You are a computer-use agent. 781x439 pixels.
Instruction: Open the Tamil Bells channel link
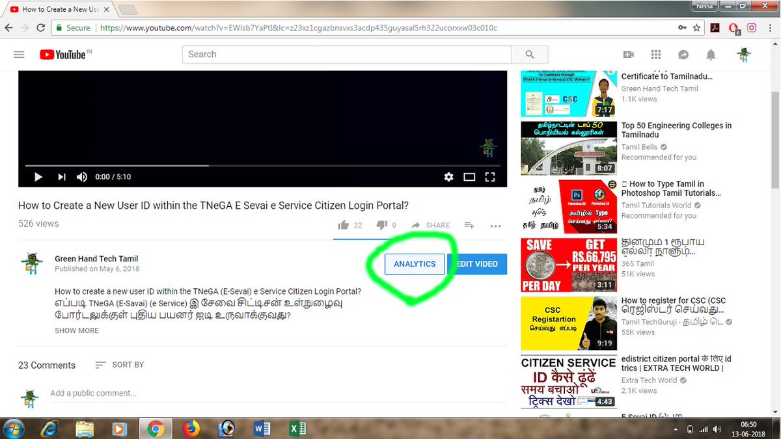[640, 147]
